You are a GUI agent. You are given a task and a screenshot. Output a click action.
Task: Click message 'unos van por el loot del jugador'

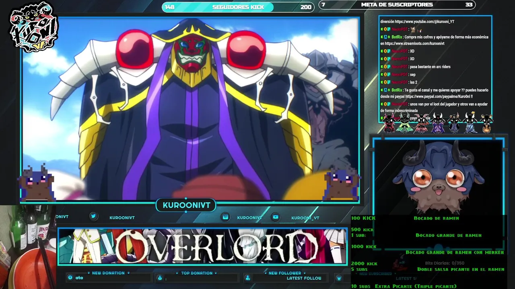[x=434, y=107]
